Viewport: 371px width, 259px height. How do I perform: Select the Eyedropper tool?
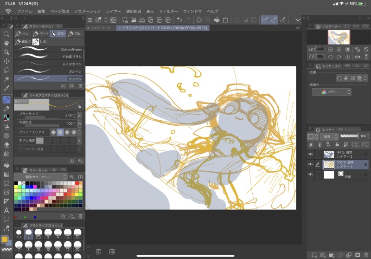6,88
